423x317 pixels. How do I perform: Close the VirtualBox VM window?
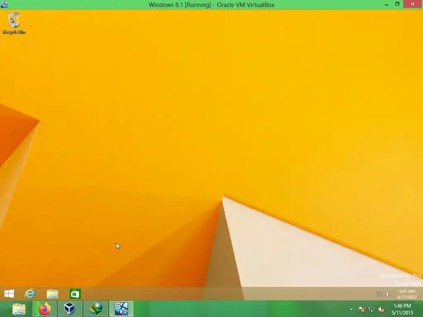pos(413,4)
